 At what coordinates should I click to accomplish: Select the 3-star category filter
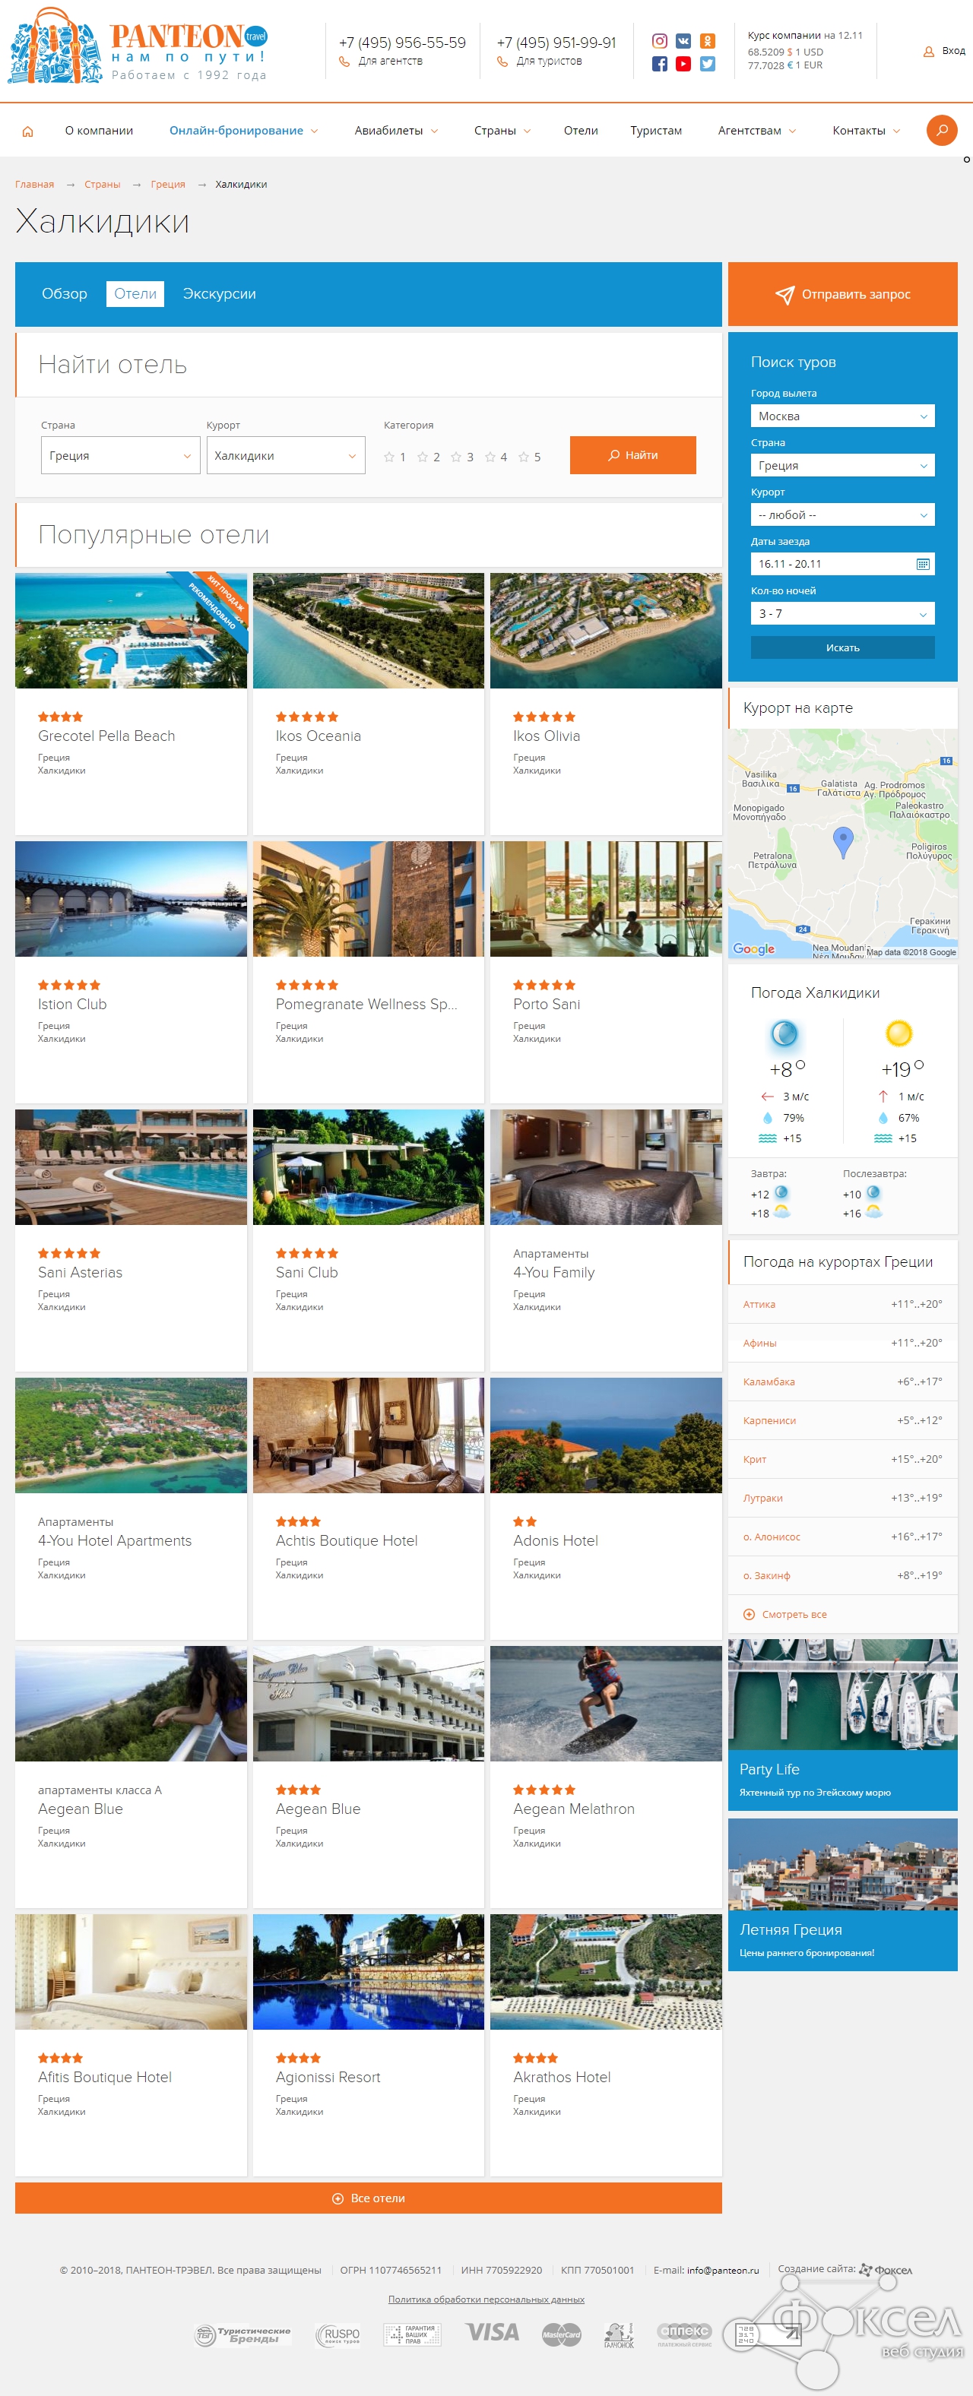(462, 457)
